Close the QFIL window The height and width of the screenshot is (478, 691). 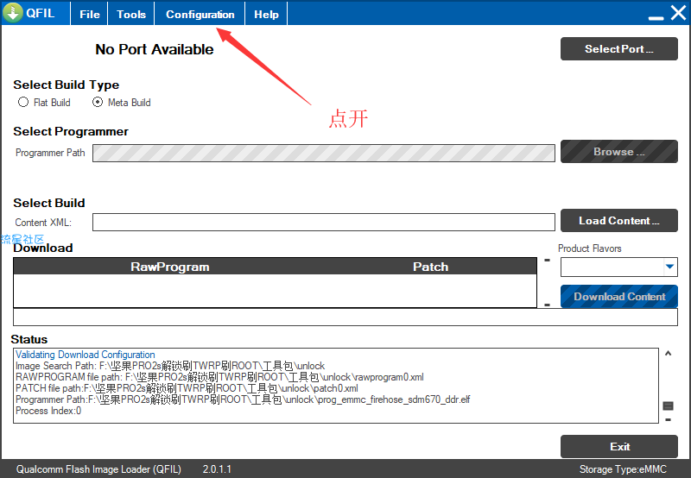coord(678,13)
